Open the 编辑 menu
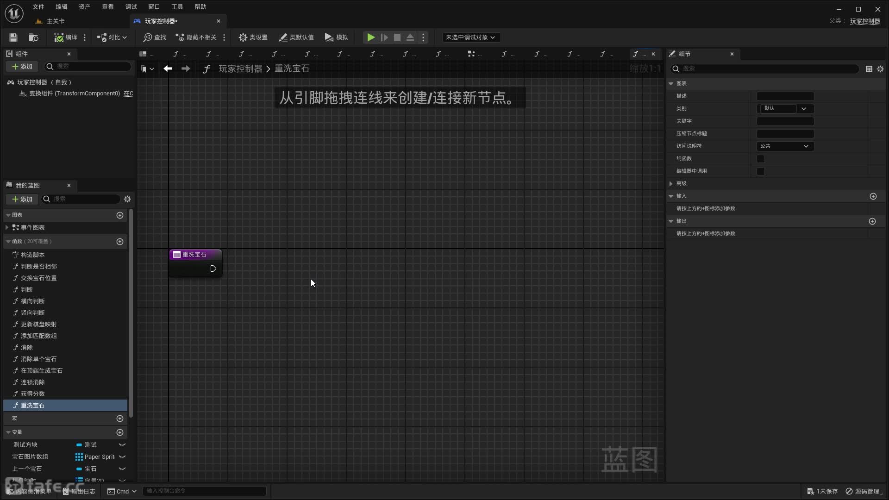Image resolution: width=889 pixels, height=500 pixels. click(x=62, y=7)
